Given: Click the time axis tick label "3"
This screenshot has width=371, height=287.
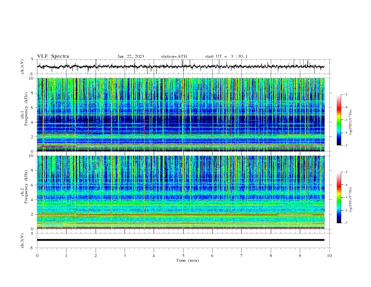Looking at the screenshot, I should (x=125, y=256).
